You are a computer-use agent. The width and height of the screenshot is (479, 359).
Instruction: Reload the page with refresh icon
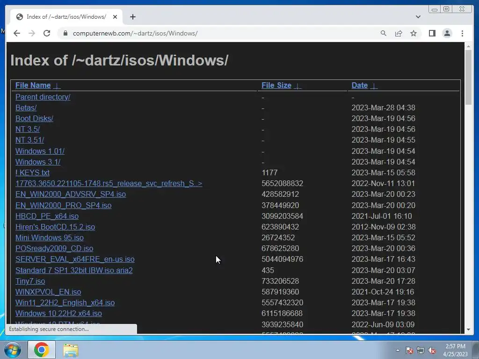47,33
